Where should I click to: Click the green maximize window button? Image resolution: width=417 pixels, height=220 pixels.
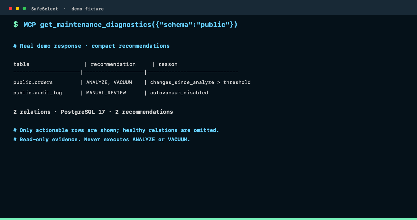pos(24,8)
